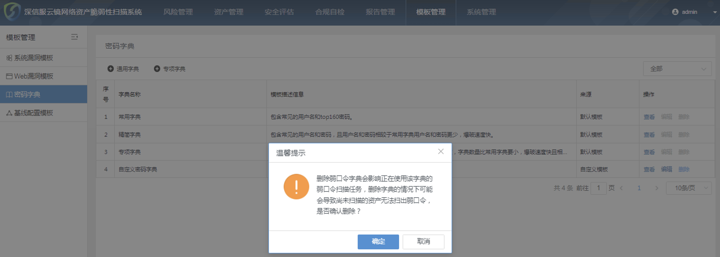Click row number 4 cell

pos(106,169)
